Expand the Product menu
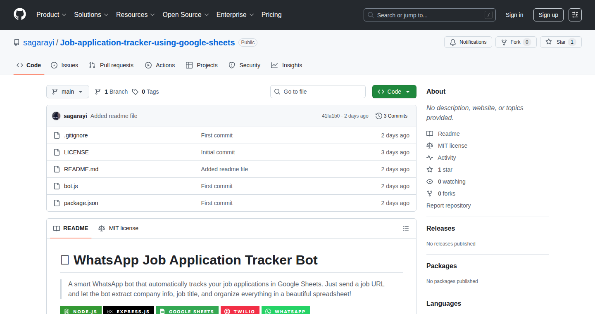This screenshot has width=595, height=314. (51, 15)
